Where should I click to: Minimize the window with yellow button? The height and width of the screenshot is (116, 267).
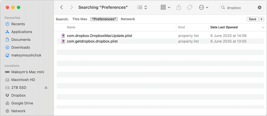13,8
